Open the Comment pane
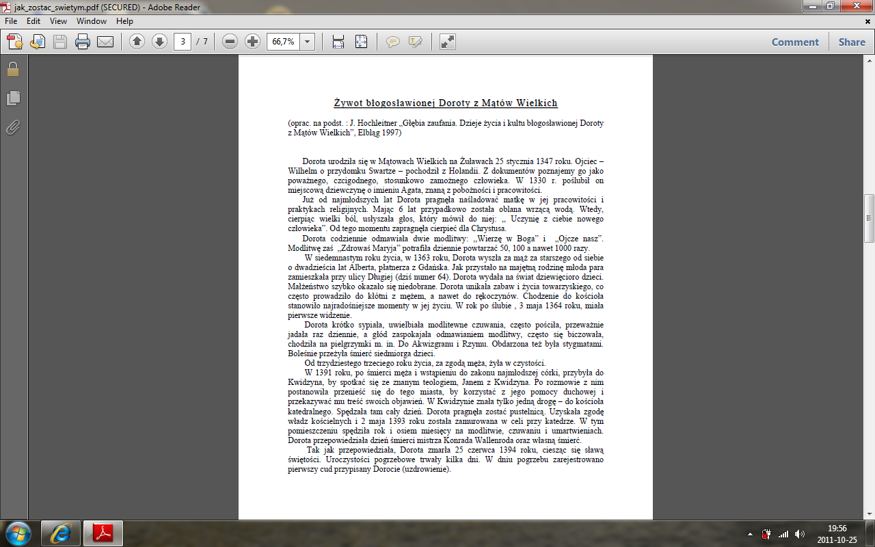 point(795,42)
